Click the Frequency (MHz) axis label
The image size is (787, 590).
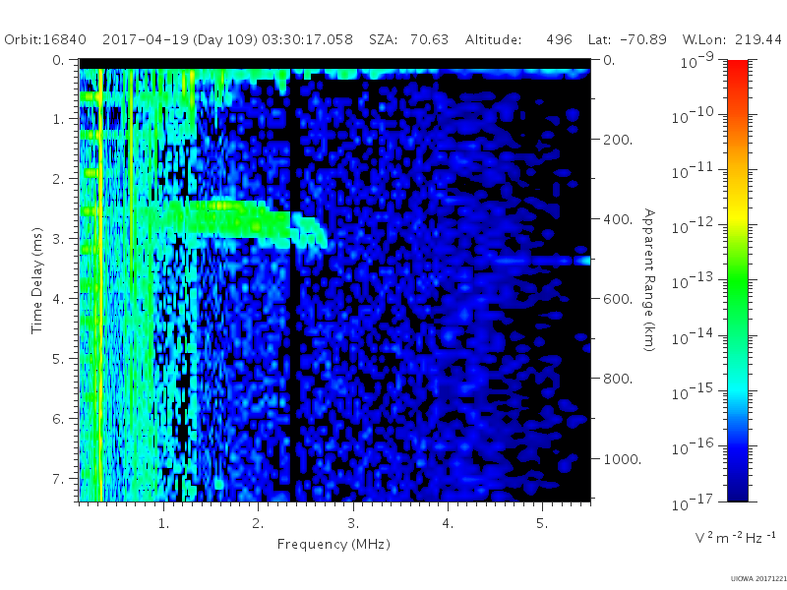pyautogui.click(x=333, y=545)
